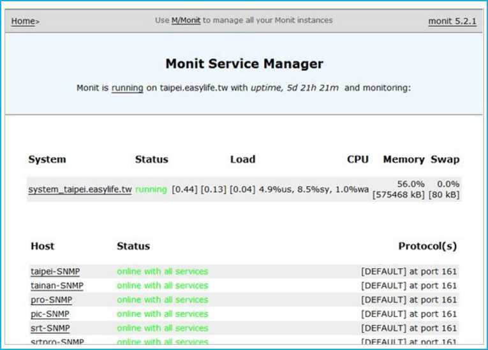The height and width of the screenshot is (350, 488).
Task: Open the pro-SNMP host
Action: click(52, 300)
